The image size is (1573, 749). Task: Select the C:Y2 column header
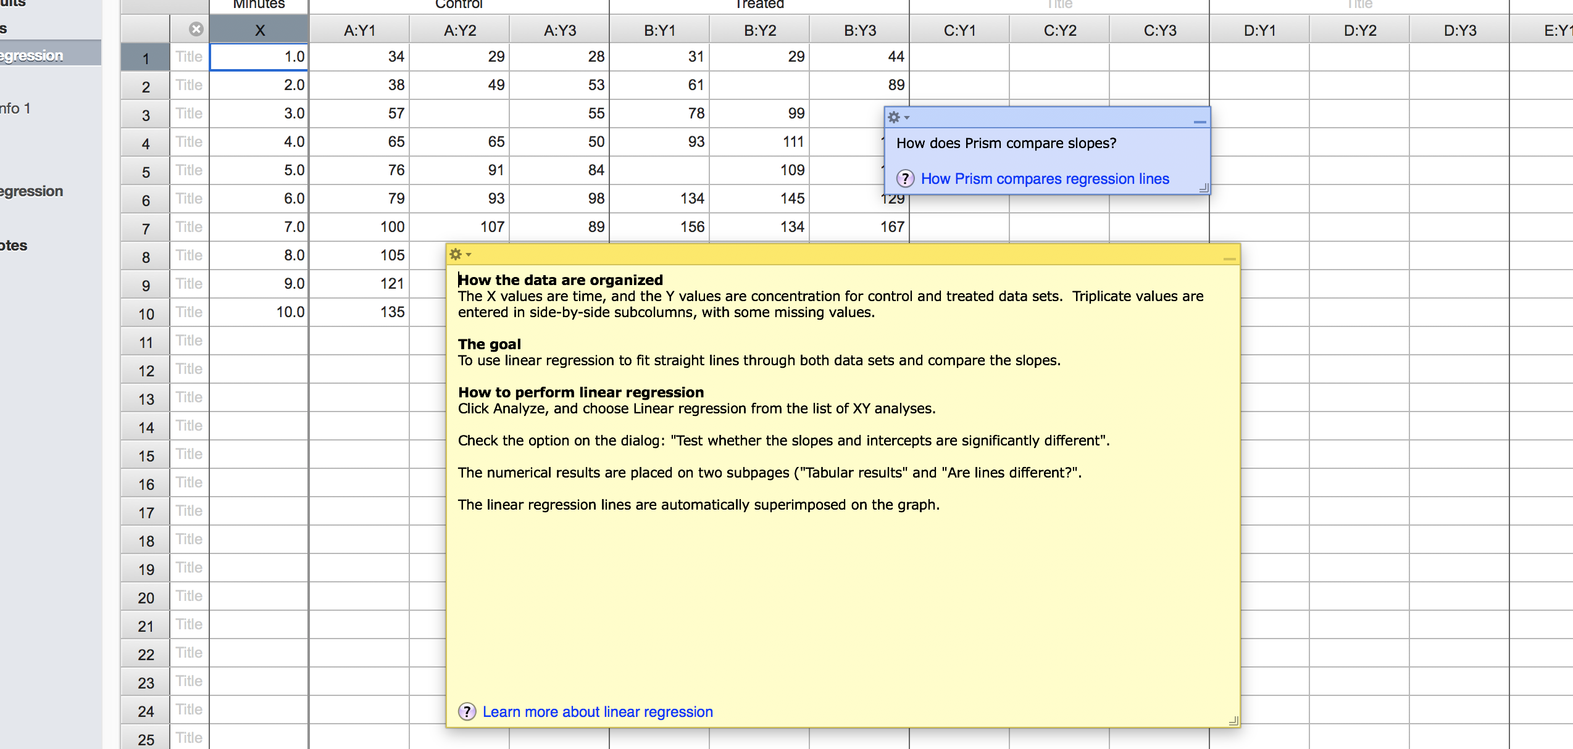pyautogui.click(x=1059, y=30)
